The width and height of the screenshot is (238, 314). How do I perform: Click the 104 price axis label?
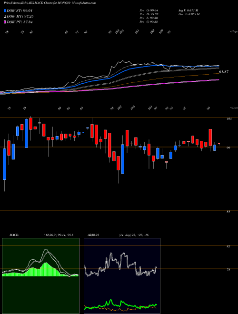click(229, 119)
